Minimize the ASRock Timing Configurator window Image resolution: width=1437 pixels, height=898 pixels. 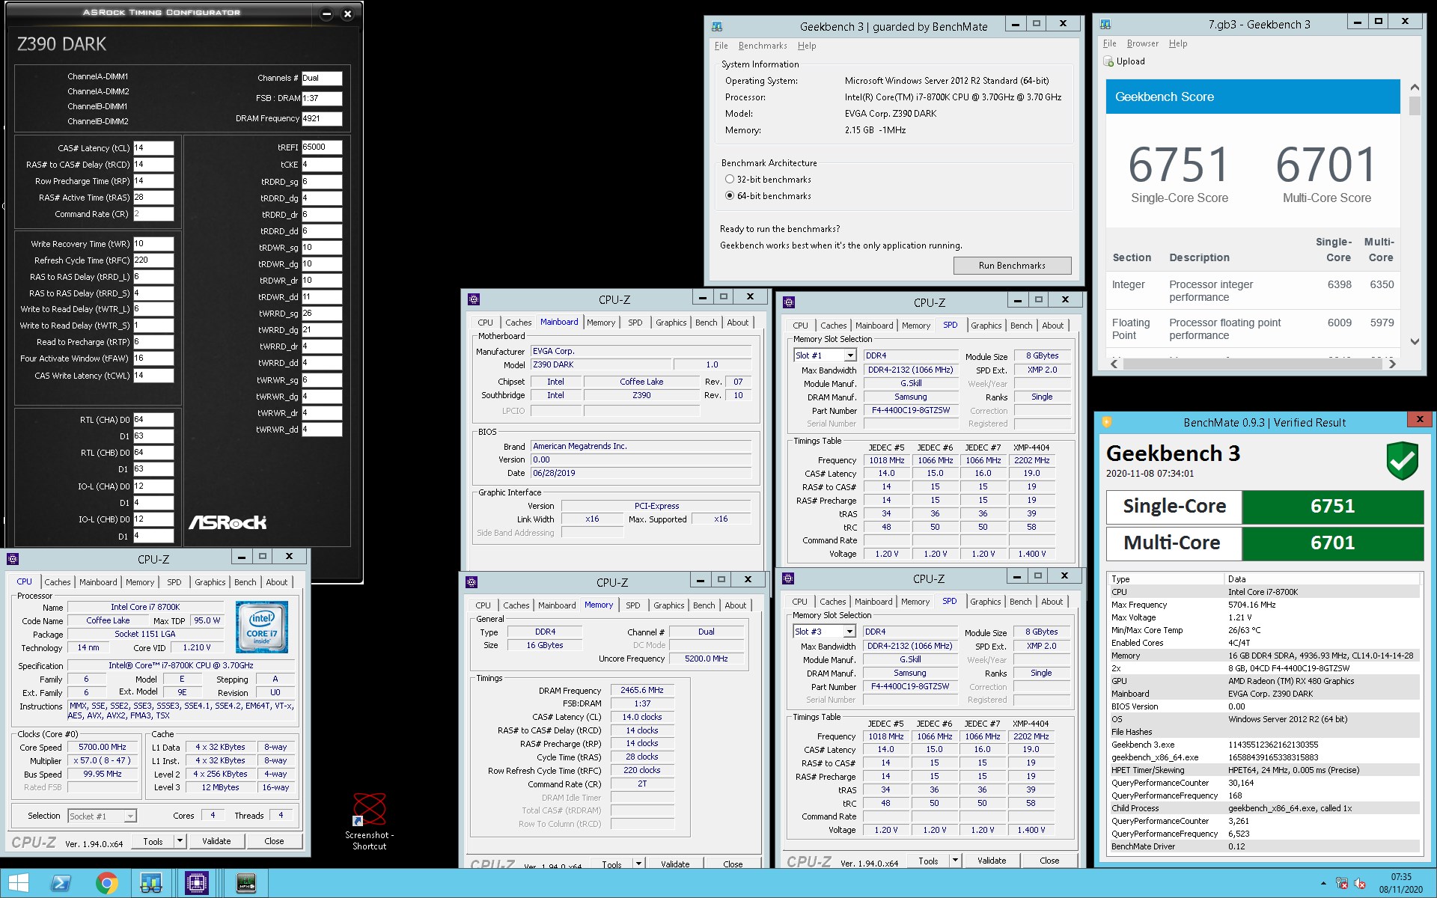327,13
